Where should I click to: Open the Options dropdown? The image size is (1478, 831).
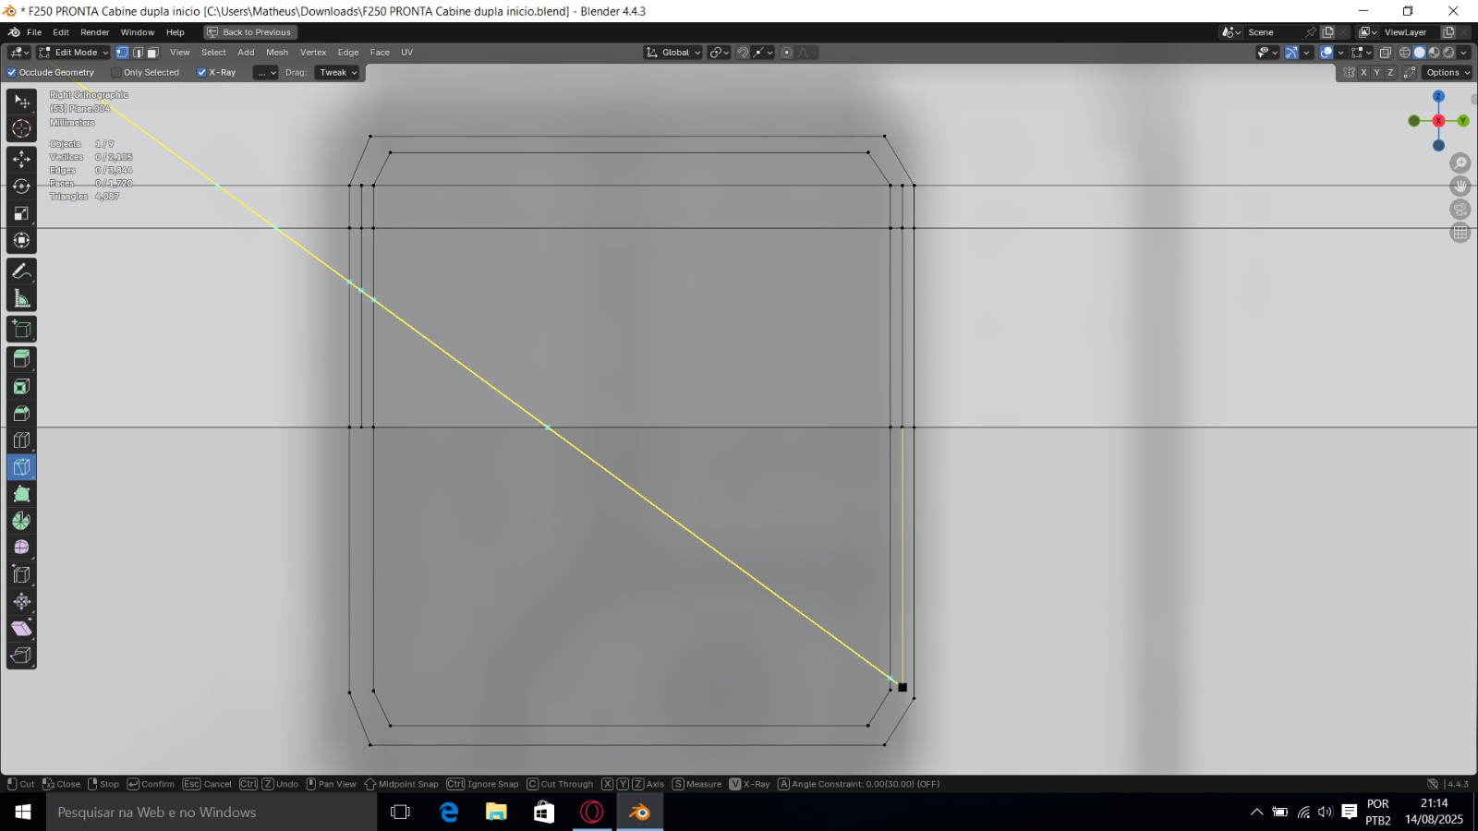click(x=1448, y=72)
